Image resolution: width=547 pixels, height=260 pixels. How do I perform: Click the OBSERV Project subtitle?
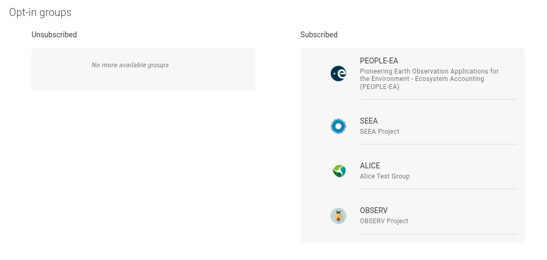[x=384, y=221]
